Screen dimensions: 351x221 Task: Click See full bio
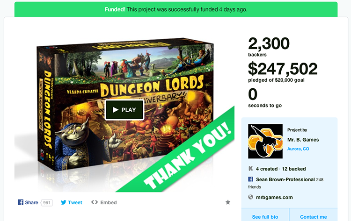pos(265,217)
